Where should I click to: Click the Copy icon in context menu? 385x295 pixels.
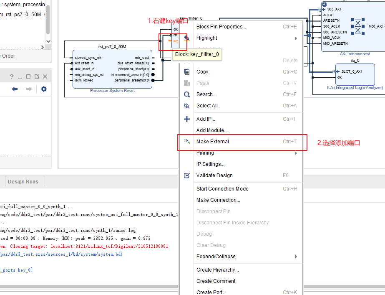tap(187, 72)
